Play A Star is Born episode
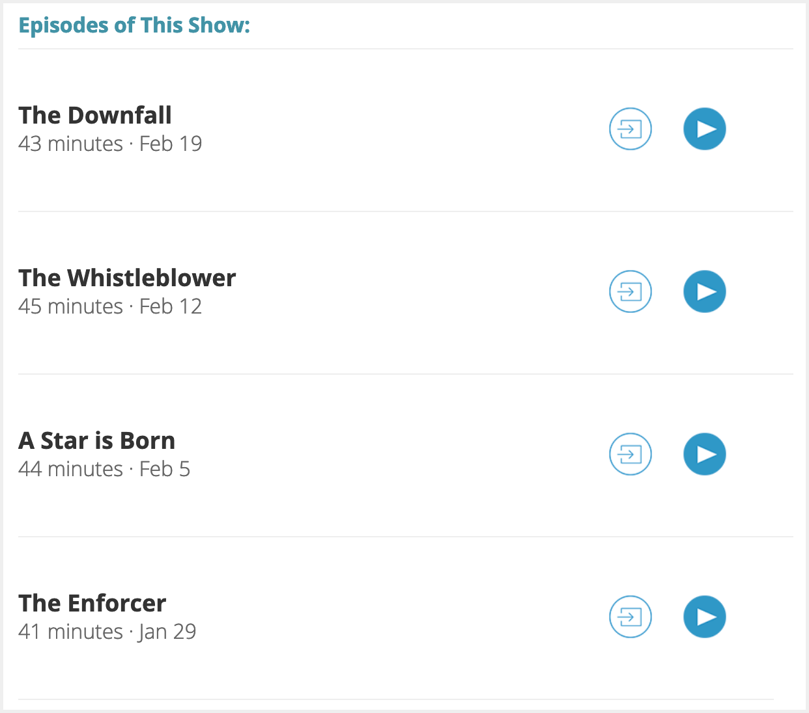Screen dimensions: 809x713 (x=705, y=454)
